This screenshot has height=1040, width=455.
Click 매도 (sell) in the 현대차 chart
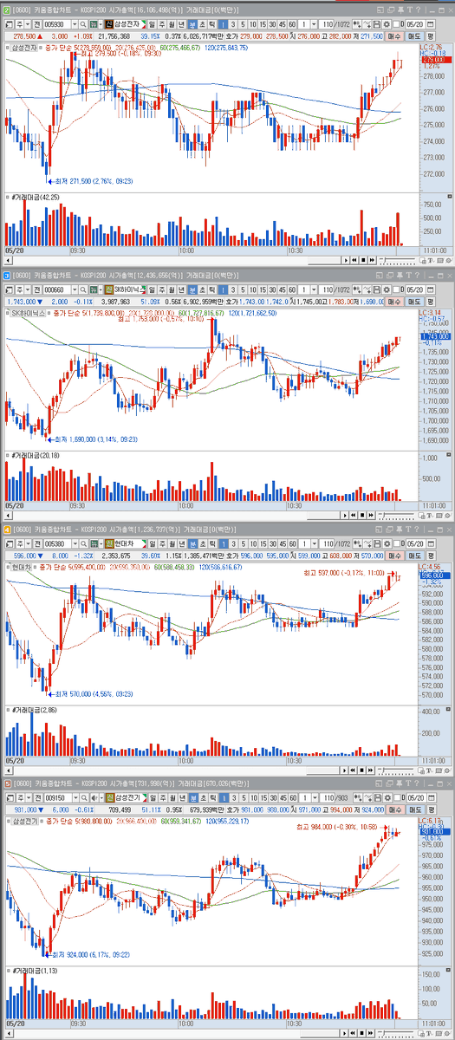414,555
